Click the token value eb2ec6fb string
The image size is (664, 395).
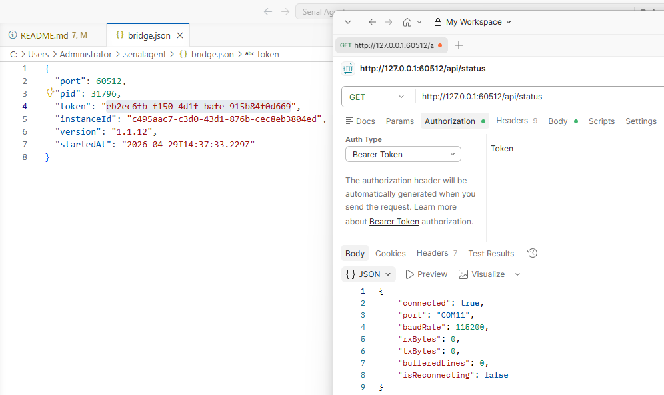pos(199,106)
